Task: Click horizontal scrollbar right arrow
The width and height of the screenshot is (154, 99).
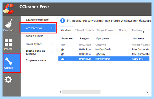Action: [x=147, y=92]
